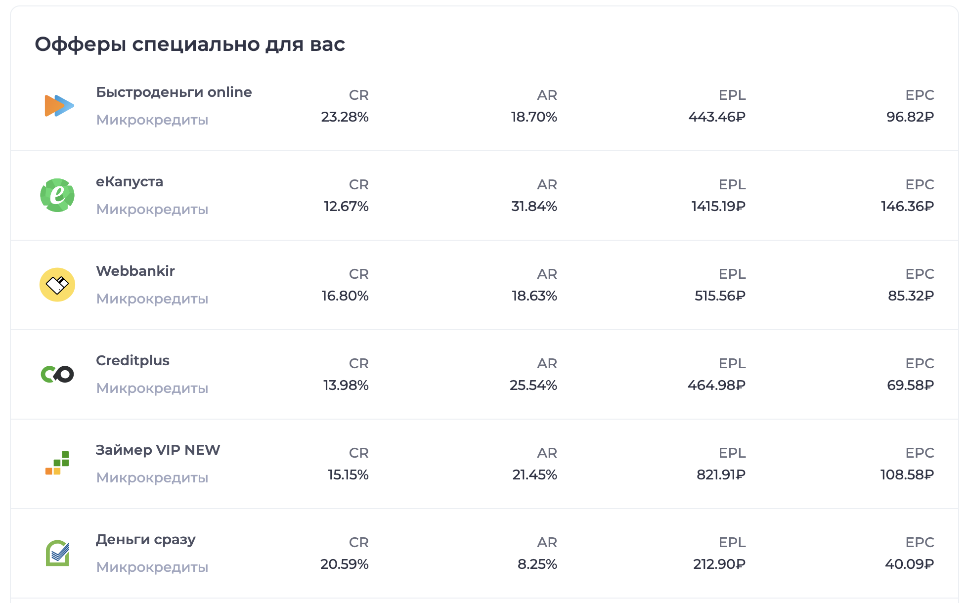Click the Офферы специально для вас heading
Image resolution: width=968 pixels, height=603 pixels.
pos(190,44)
